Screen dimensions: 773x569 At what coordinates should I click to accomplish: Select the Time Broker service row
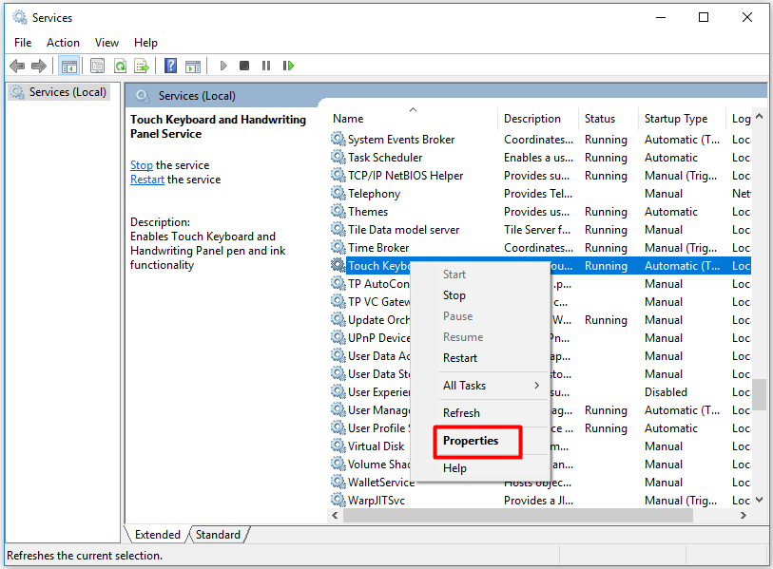(x=540, y=248)
